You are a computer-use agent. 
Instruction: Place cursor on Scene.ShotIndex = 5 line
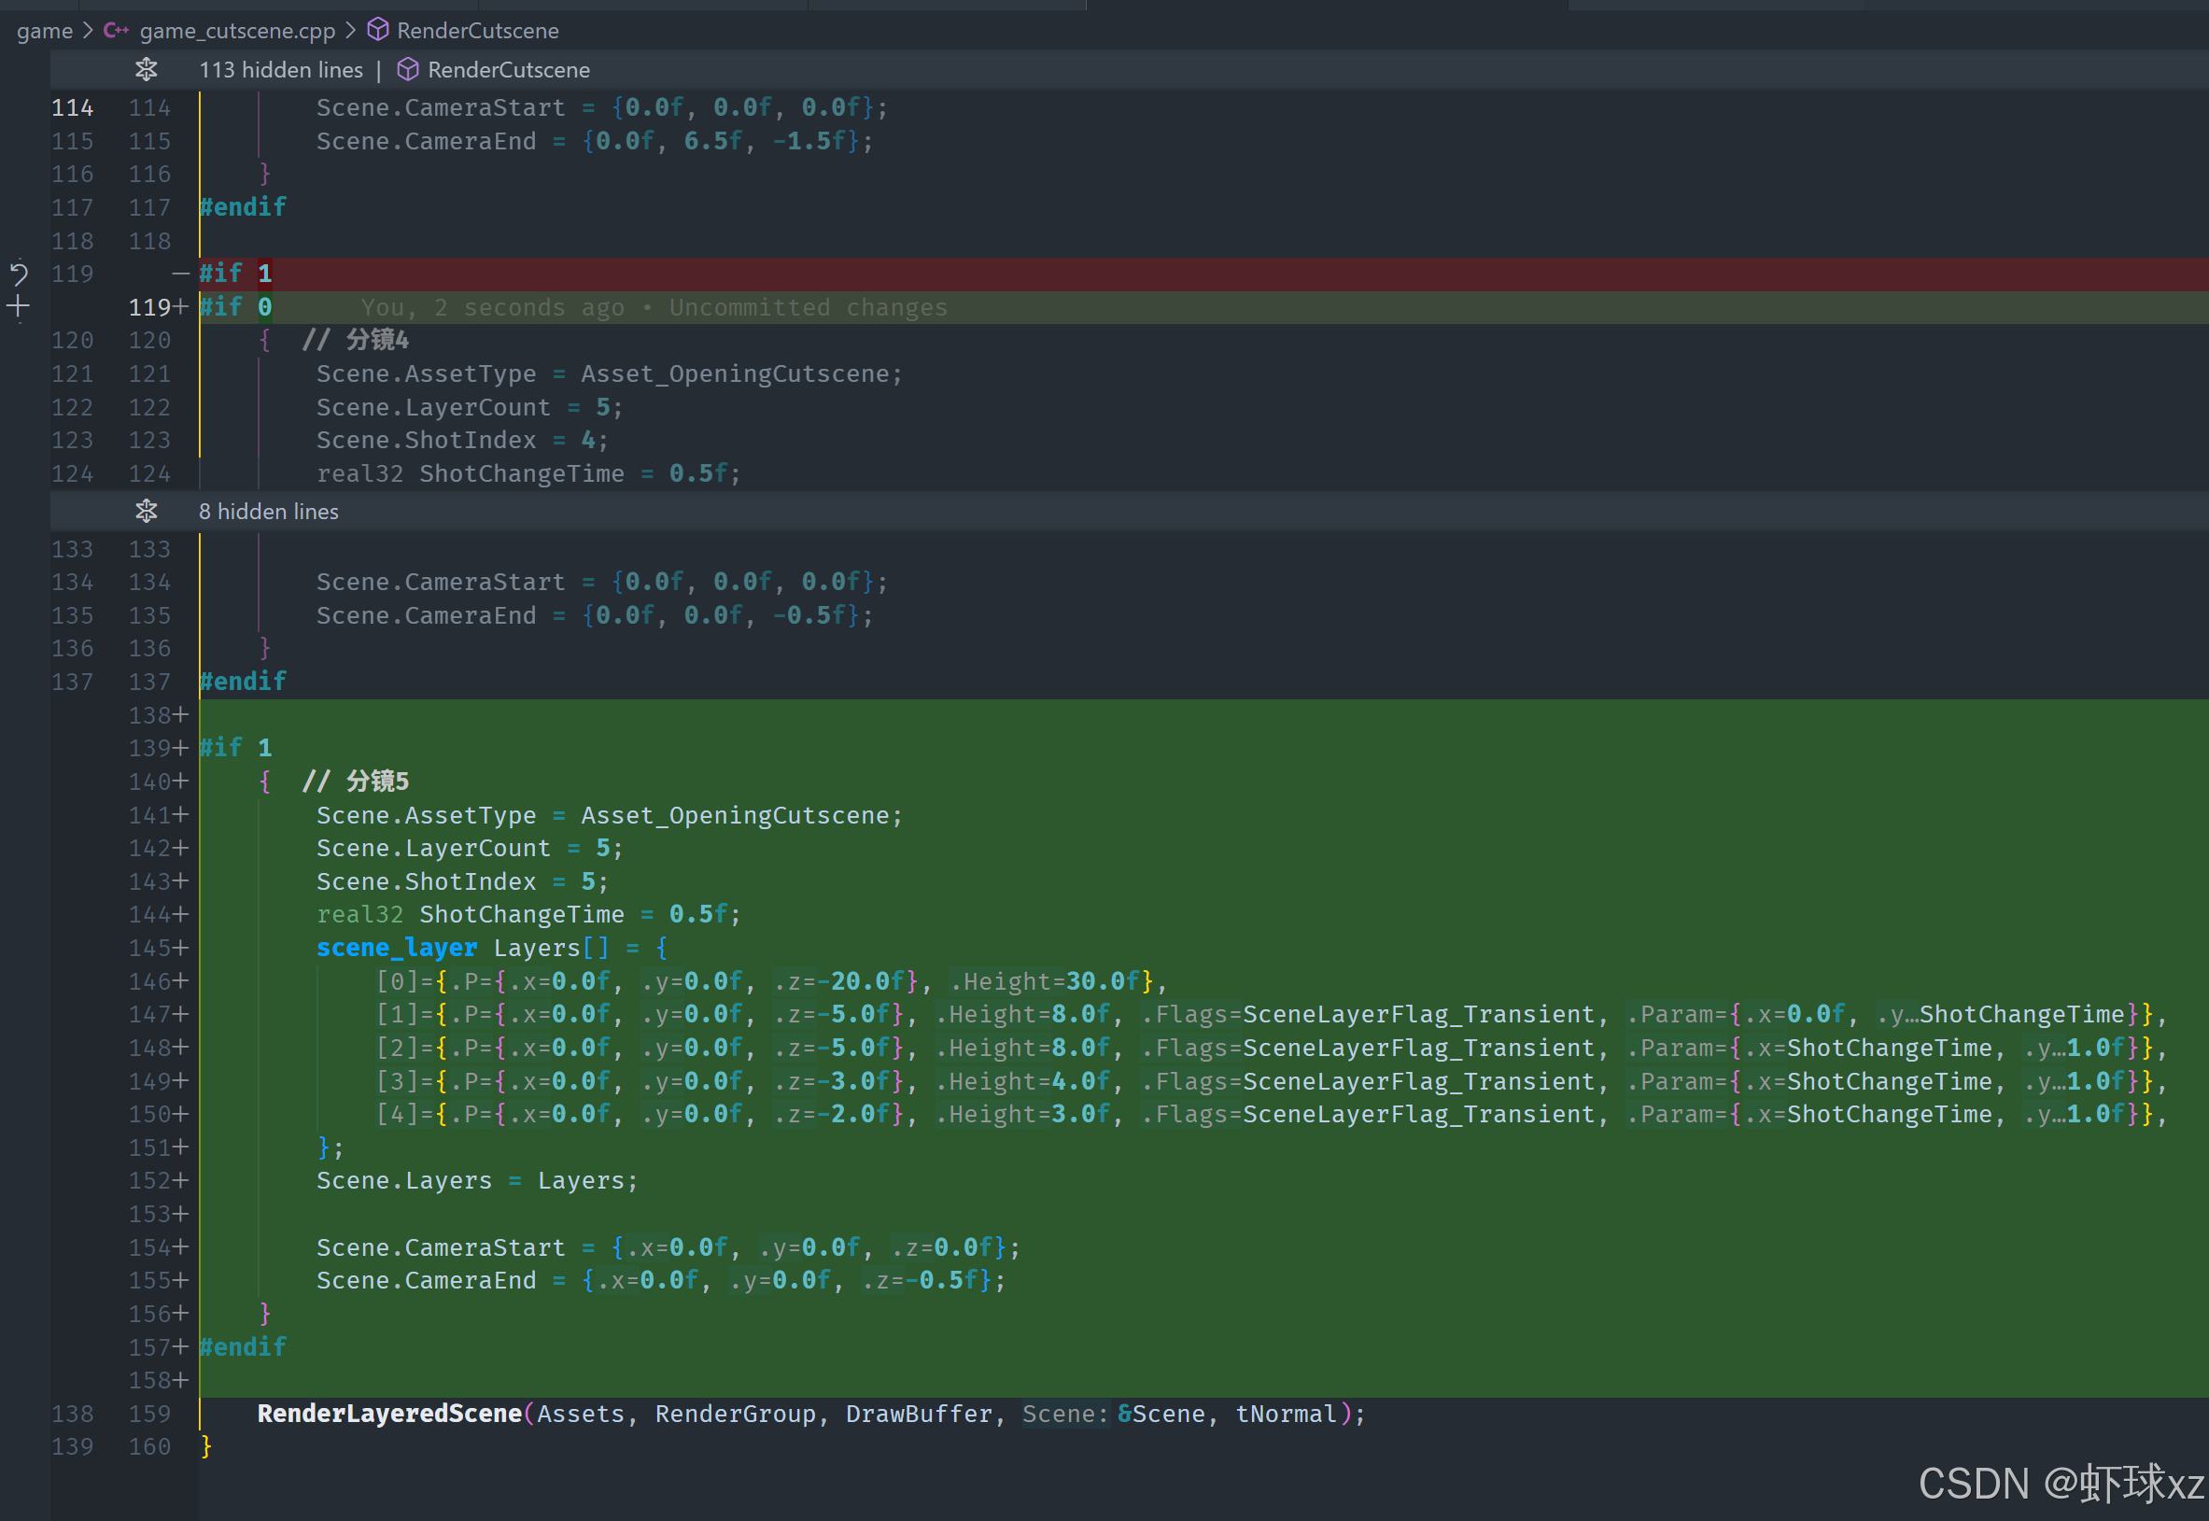coord(461,881)
